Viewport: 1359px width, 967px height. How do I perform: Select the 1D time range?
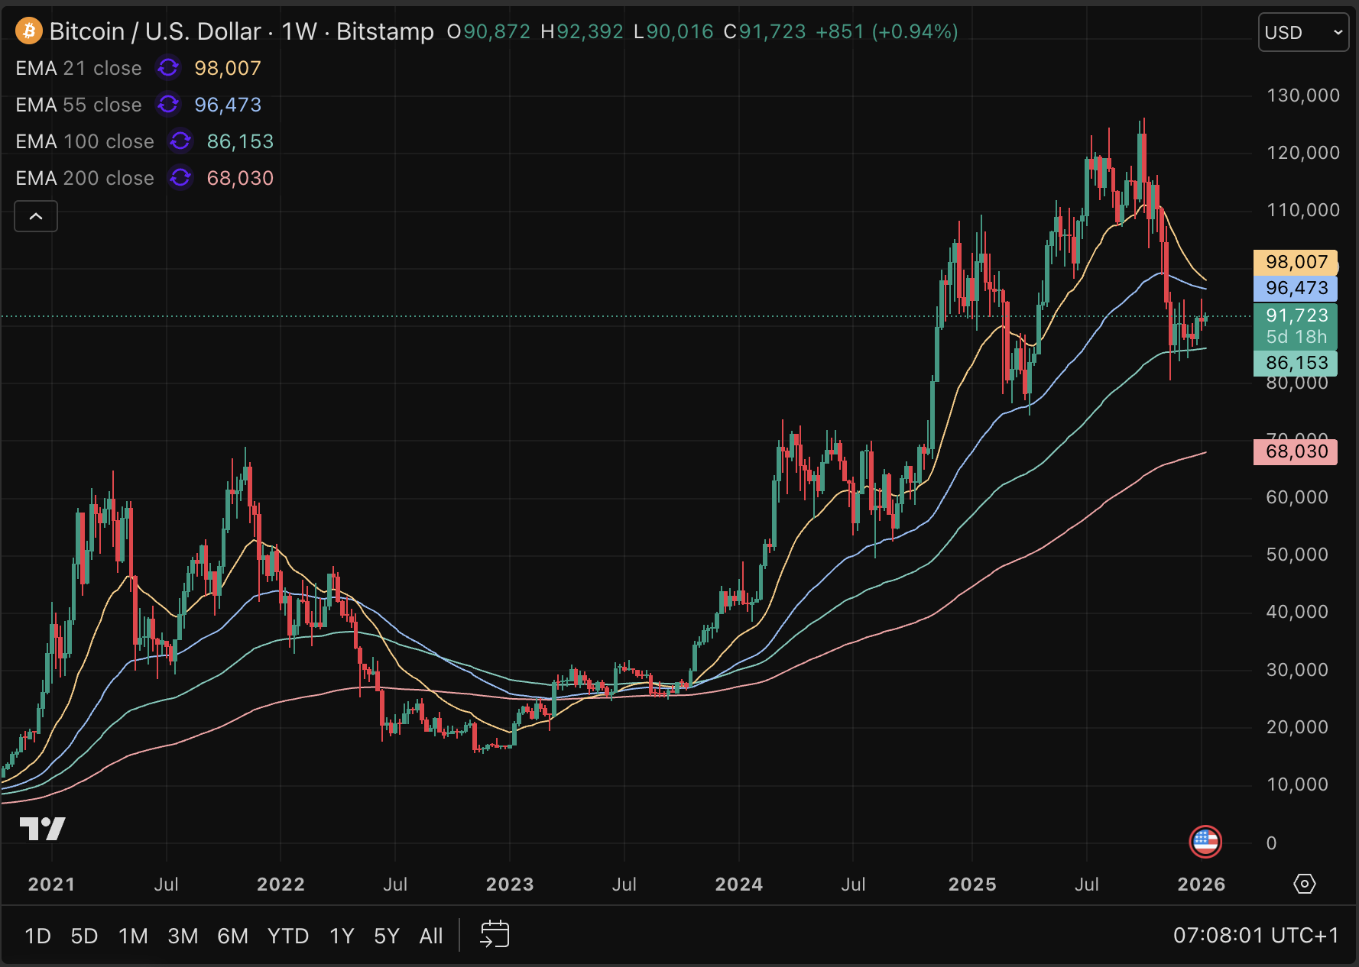point(37,936)
